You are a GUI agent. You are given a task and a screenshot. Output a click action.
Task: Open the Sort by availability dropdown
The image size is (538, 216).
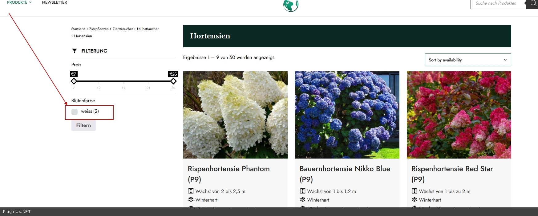tap(467, 60)
